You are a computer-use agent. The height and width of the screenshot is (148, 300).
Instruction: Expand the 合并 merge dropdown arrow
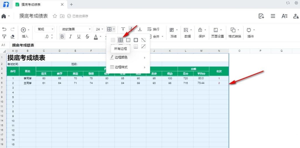click(162, 36)
